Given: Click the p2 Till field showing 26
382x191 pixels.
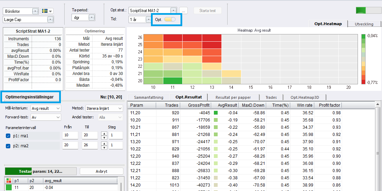Looking at the screenshot, I should pyautogui.click(x=90, y=146).
